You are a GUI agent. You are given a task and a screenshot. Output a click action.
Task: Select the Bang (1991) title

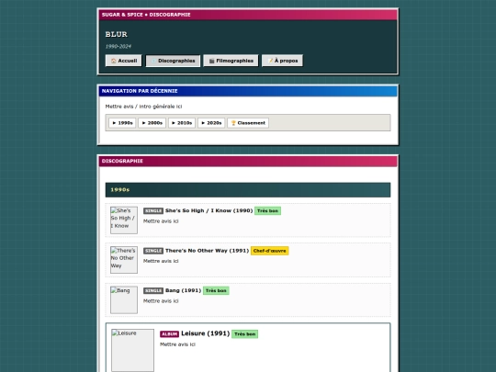[x=183, y=290]
